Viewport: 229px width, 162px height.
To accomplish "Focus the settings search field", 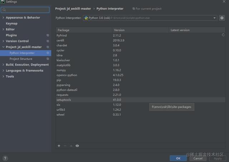I will tap(25, 10).
